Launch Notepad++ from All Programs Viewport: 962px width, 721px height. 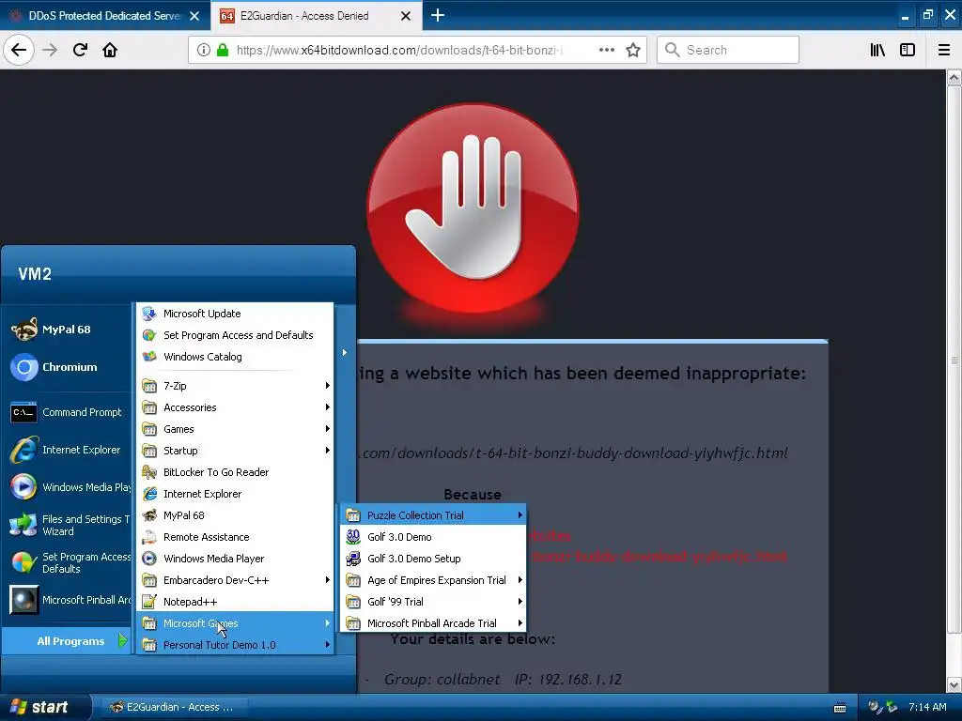tap(236, 602)
